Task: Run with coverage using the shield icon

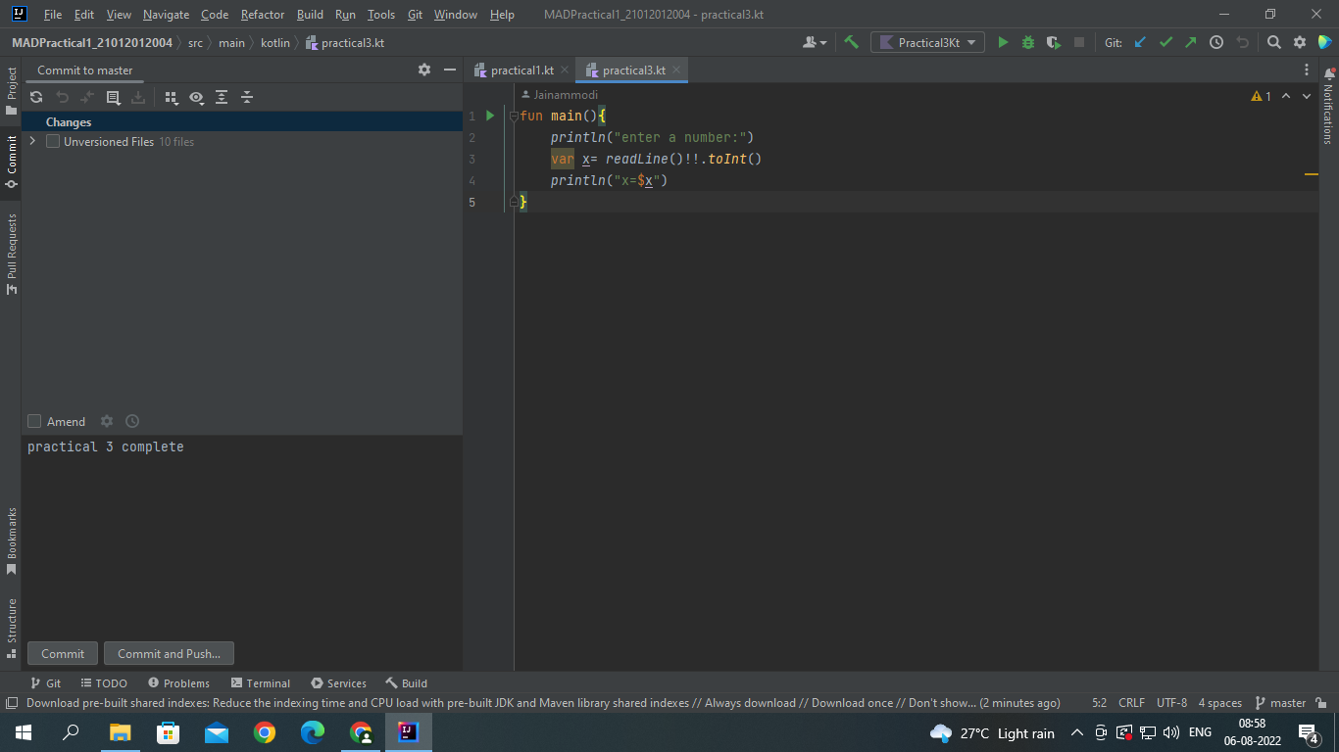Action: tap(1054, 42)
